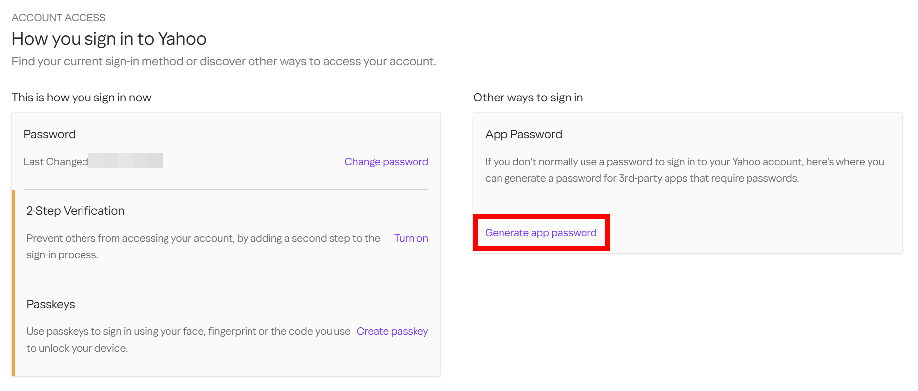Image resolution: width=918 pixels, height=391 pixels.
Task: Click the 2-Step Verification heading
Action: 76,211
